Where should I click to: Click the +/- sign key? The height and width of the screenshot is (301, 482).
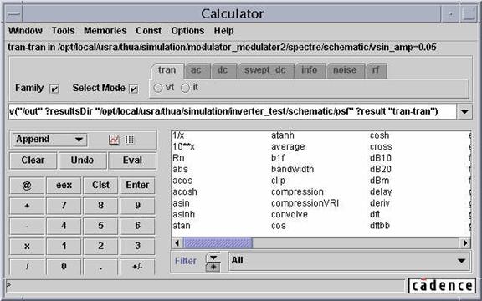pos(137,266)
